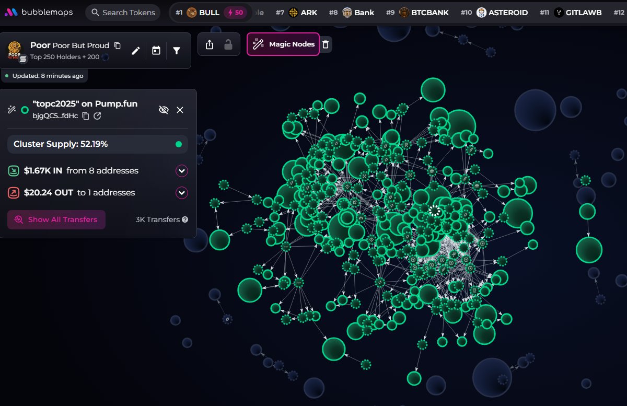
Task: Click the Cluster Supply green color dot
Action: pyautogui.click(x=179, y=144)
